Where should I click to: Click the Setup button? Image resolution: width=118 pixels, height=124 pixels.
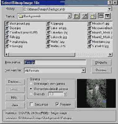[x=15, y=90]
